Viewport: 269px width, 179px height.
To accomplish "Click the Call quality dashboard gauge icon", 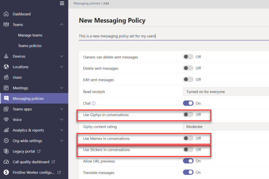I will coord(6,162).
